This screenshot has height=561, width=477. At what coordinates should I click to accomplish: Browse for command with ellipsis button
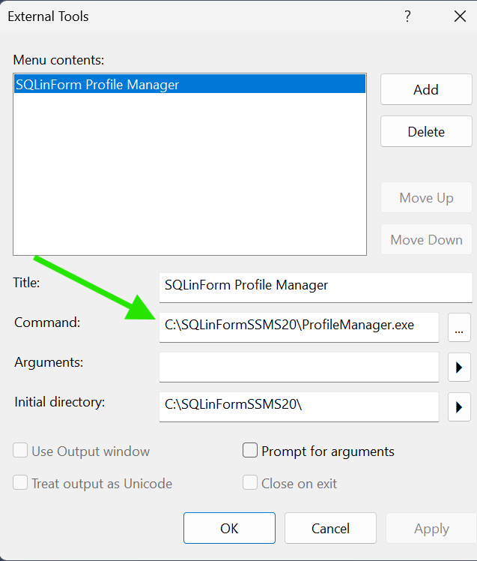(459, 327)
